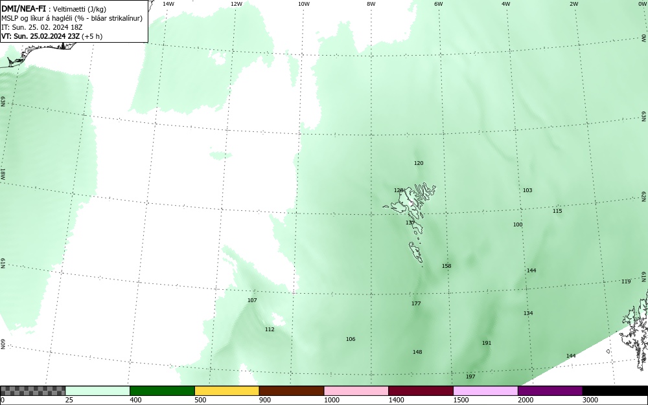The width and height of the screenshot is (648, 405).
Task: Click the '8W' longitude label
Action: coord(371,4)
